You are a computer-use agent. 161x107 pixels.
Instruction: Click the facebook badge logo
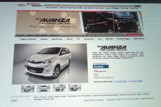(x=101, y=67)
